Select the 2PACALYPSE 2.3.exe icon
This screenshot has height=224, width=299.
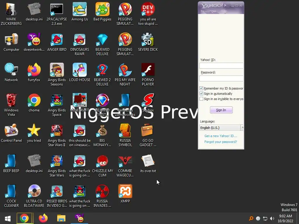click(x=57, y=14)
